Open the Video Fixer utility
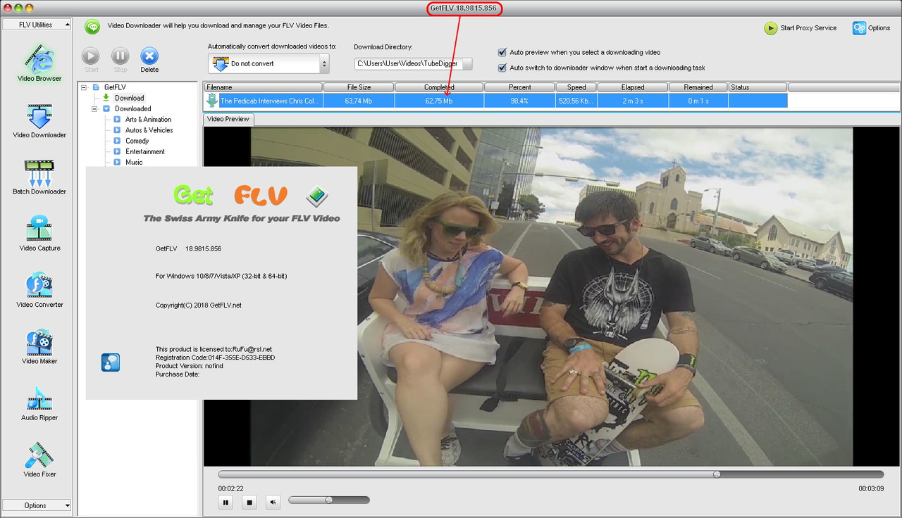Viewport: 902px width, 518px height. [x=39, y=460]
